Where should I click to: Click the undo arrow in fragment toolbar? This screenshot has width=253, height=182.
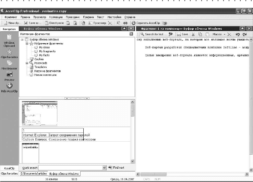[x=238, y=34]
